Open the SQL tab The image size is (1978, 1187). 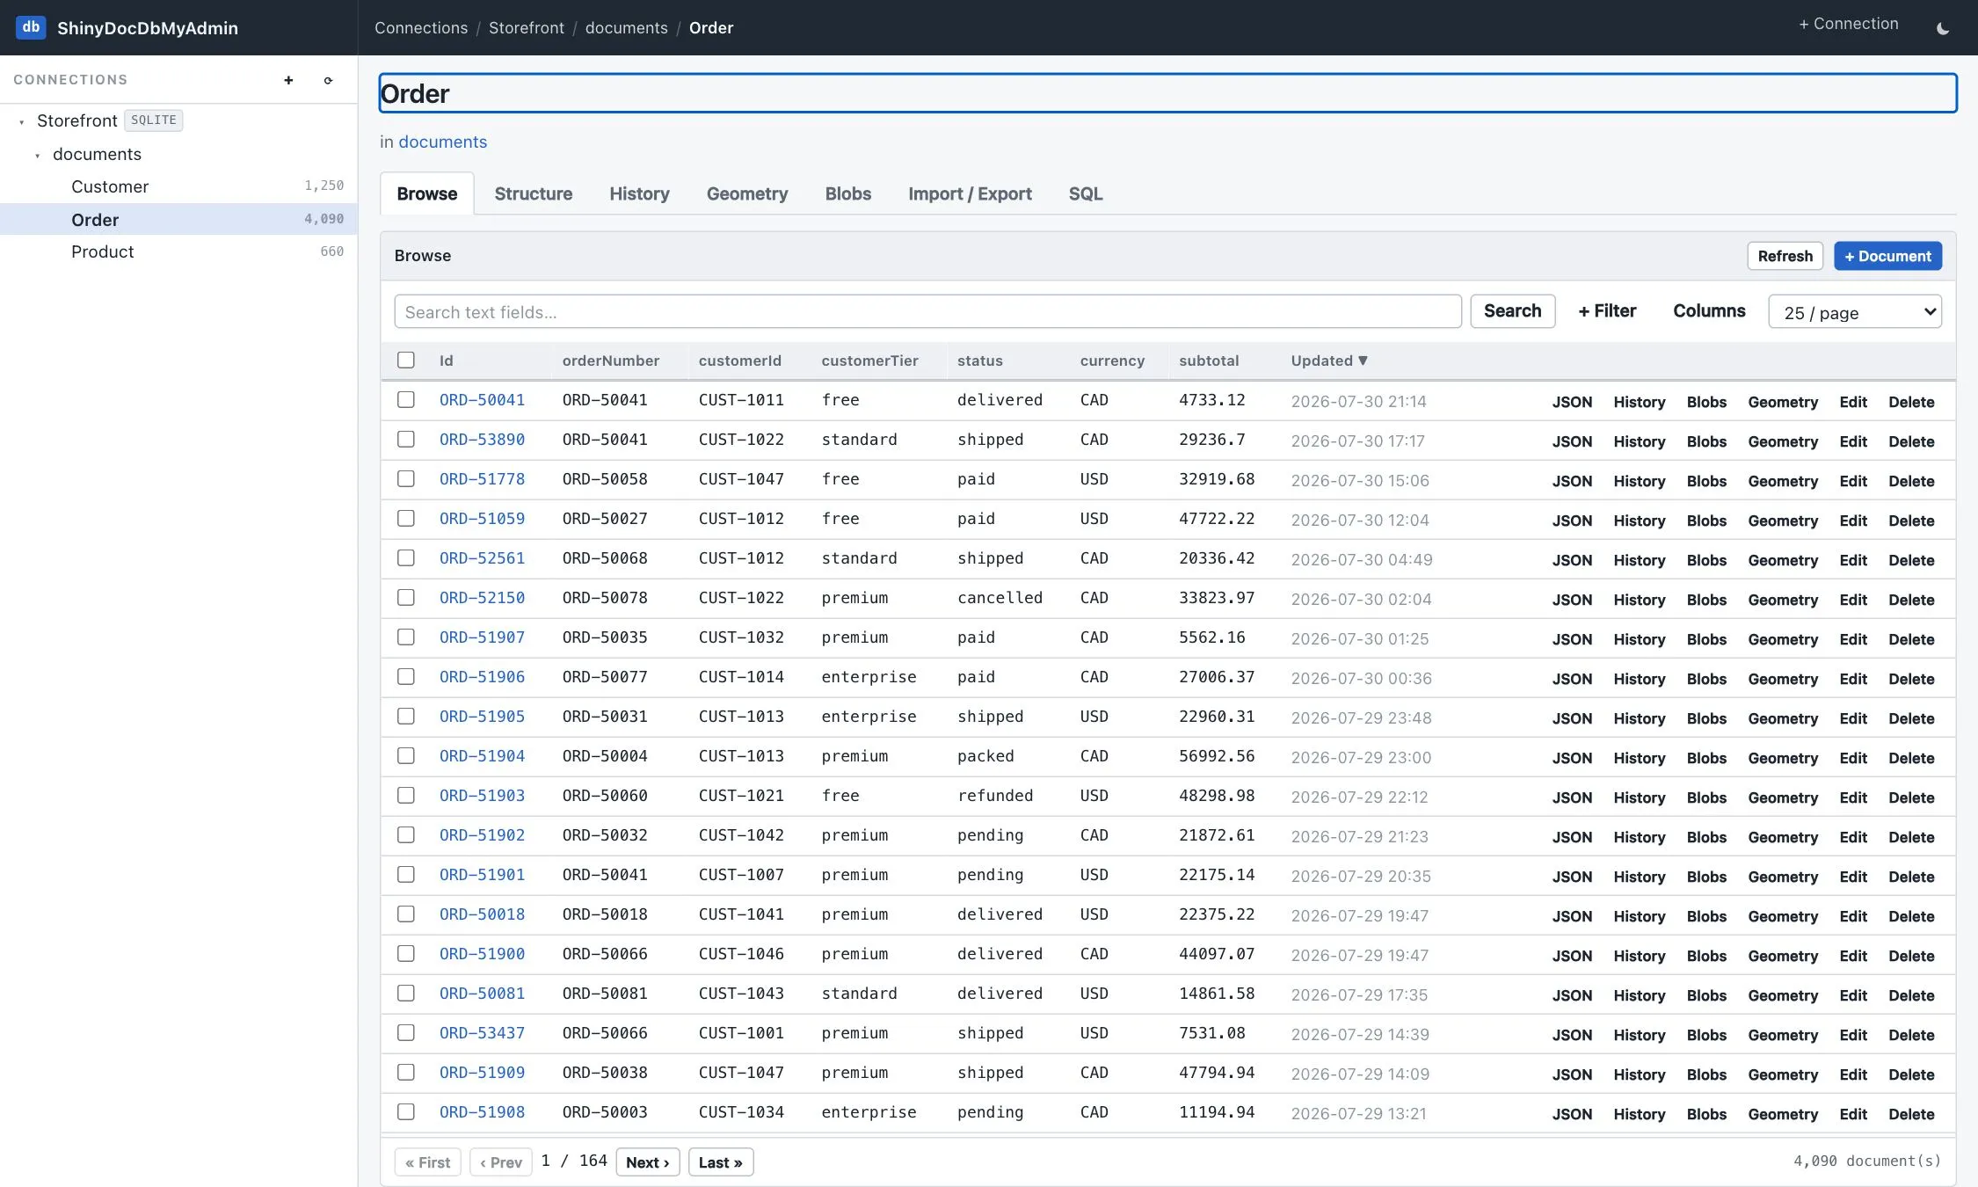[1086, 193]
